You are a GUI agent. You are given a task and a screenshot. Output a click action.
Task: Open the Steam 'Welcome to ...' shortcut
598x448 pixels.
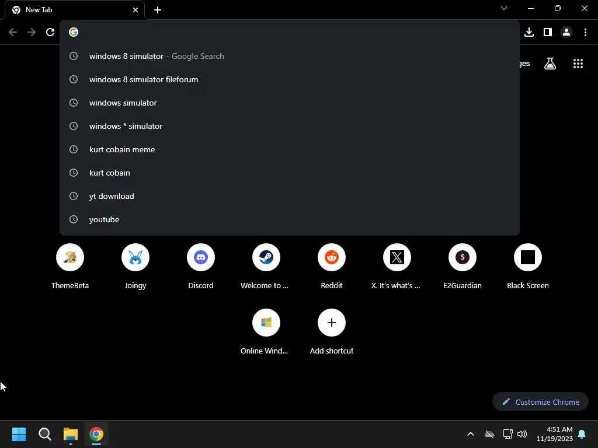coord(266,257)
